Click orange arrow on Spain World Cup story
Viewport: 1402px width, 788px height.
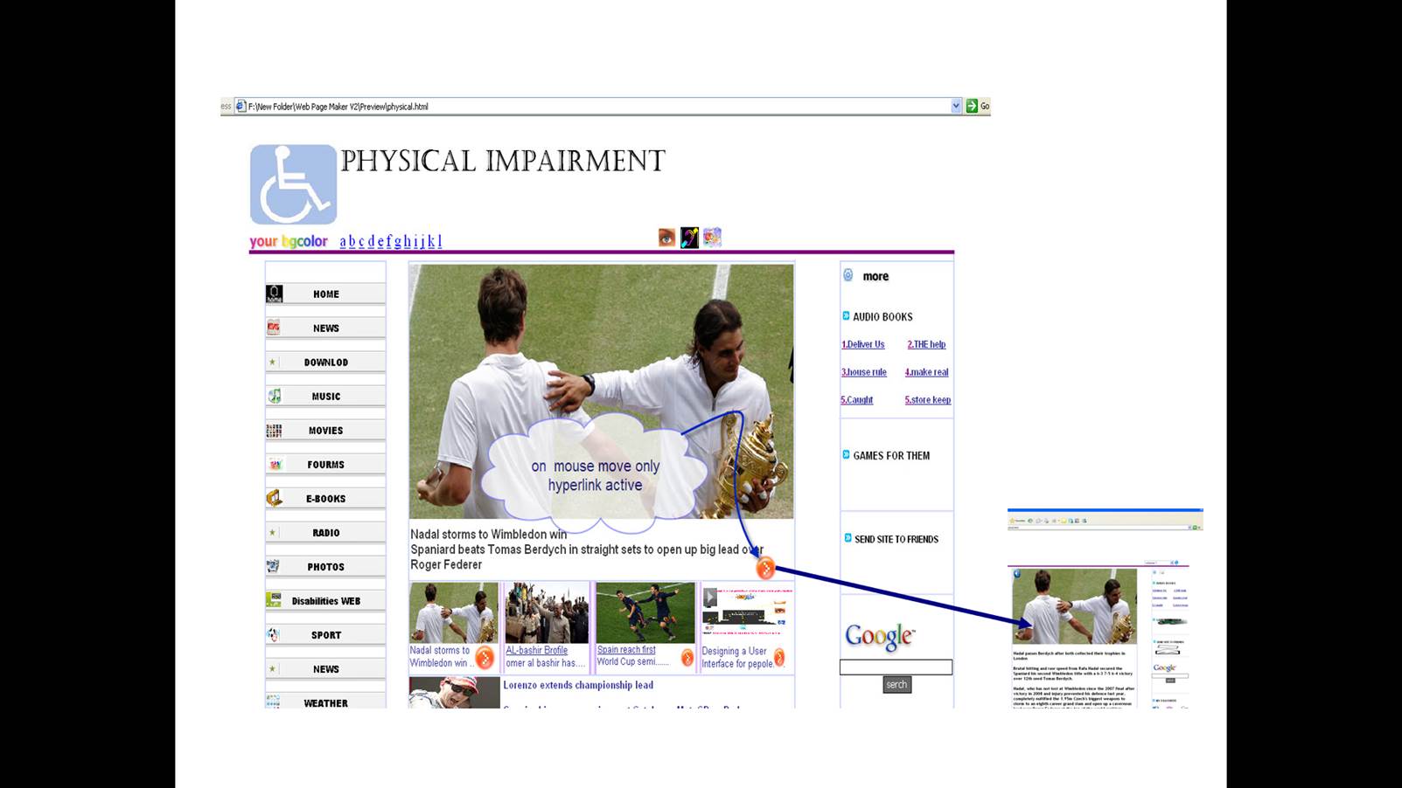(x=687, y=658)
